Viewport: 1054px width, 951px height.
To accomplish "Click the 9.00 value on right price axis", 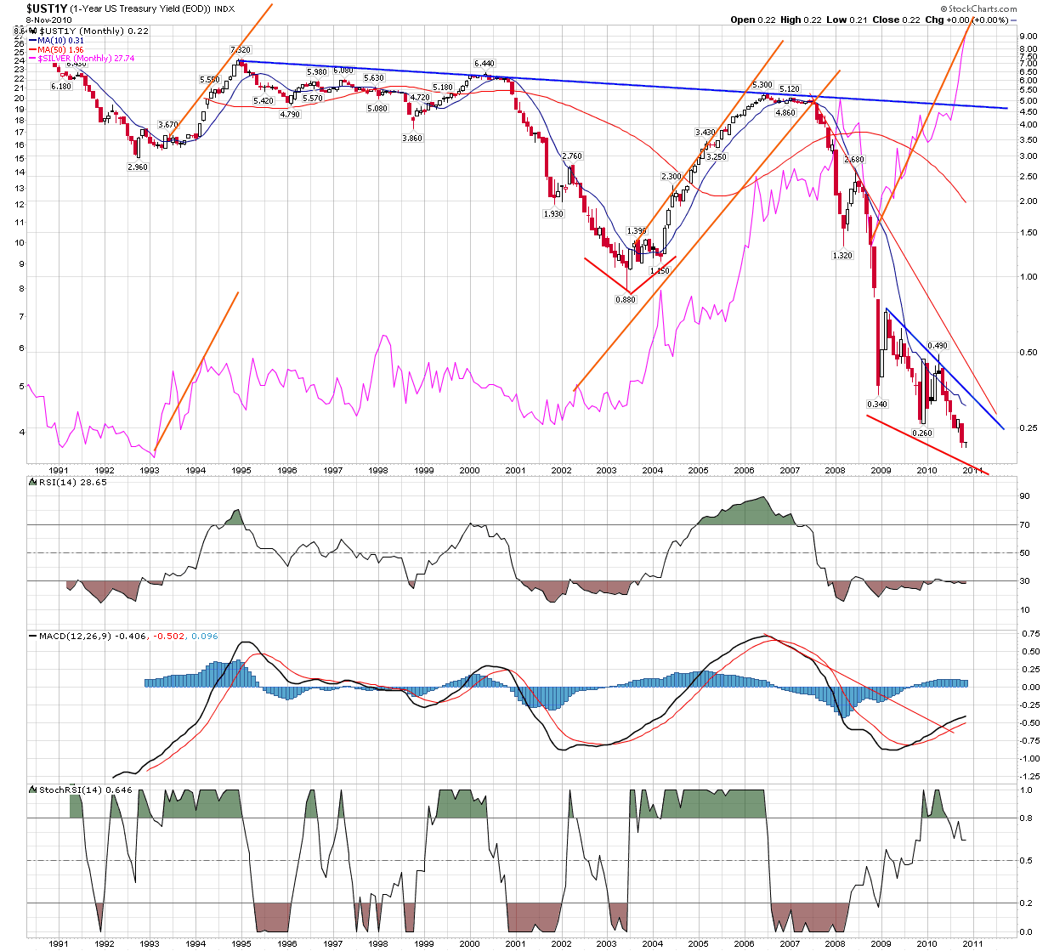I will click(x=1028, y=37).
